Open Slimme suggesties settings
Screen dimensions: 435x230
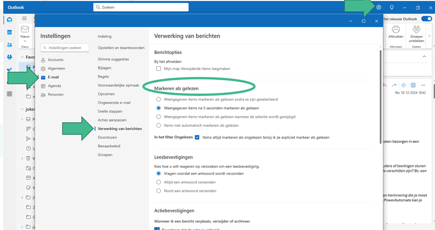click(113, 59)
